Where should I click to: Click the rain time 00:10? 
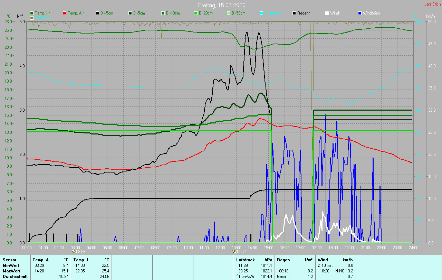(x=284, y=271)
